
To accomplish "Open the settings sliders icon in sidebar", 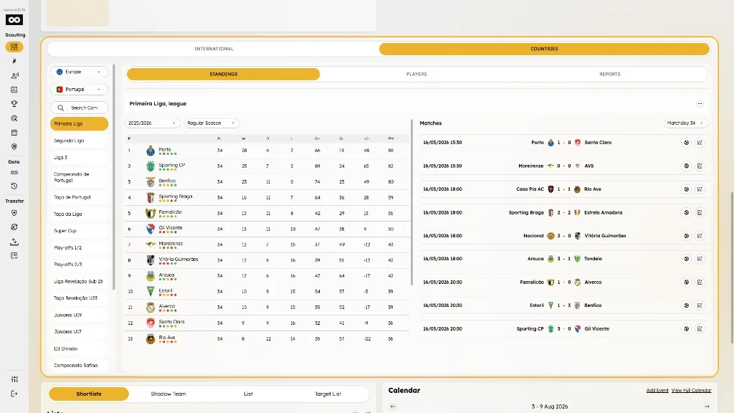I will [x=14, y=379].
